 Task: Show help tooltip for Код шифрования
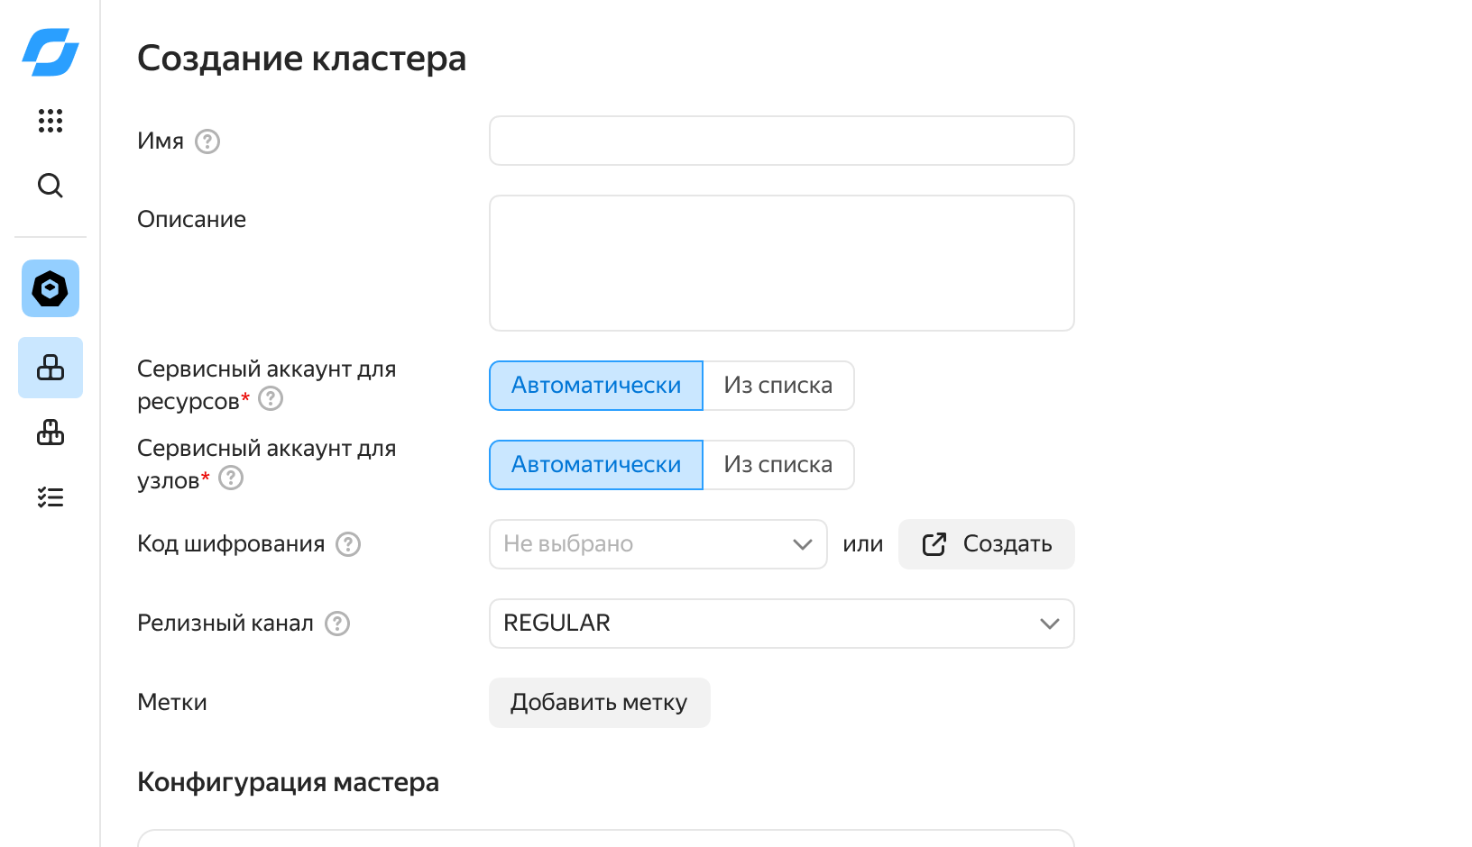pyautogui.click(x=348, y=544)
